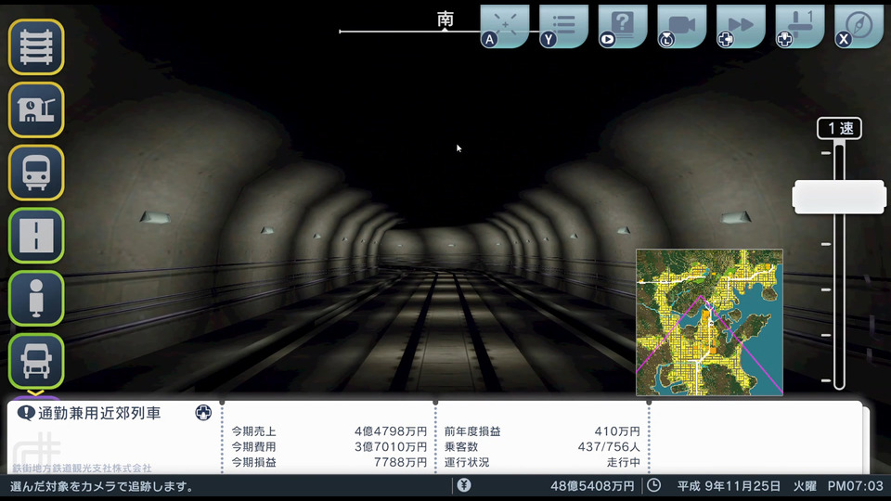Screen dimensions: 891x501
Task: Click the funds amount 48億5408万円
Action: [592, 486]
